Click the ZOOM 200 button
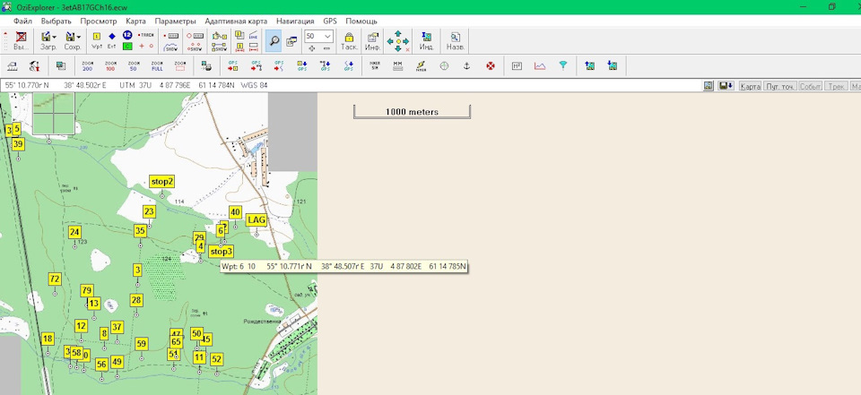This screenshot has width=861, height=395. point(87,66)
